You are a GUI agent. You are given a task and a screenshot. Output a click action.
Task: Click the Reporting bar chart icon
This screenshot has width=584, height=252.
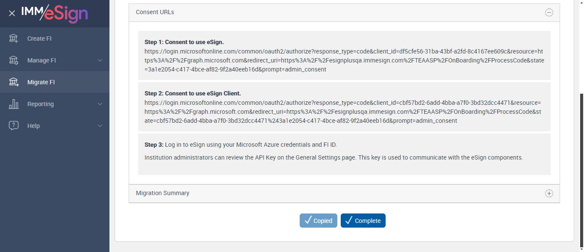point(14,104)
